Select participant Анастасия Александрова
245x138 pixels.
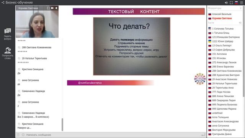225,122
